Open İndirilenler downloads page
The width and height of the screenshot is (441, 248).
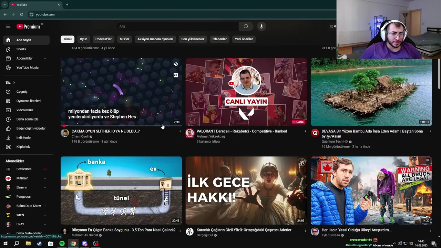point(26,138)
